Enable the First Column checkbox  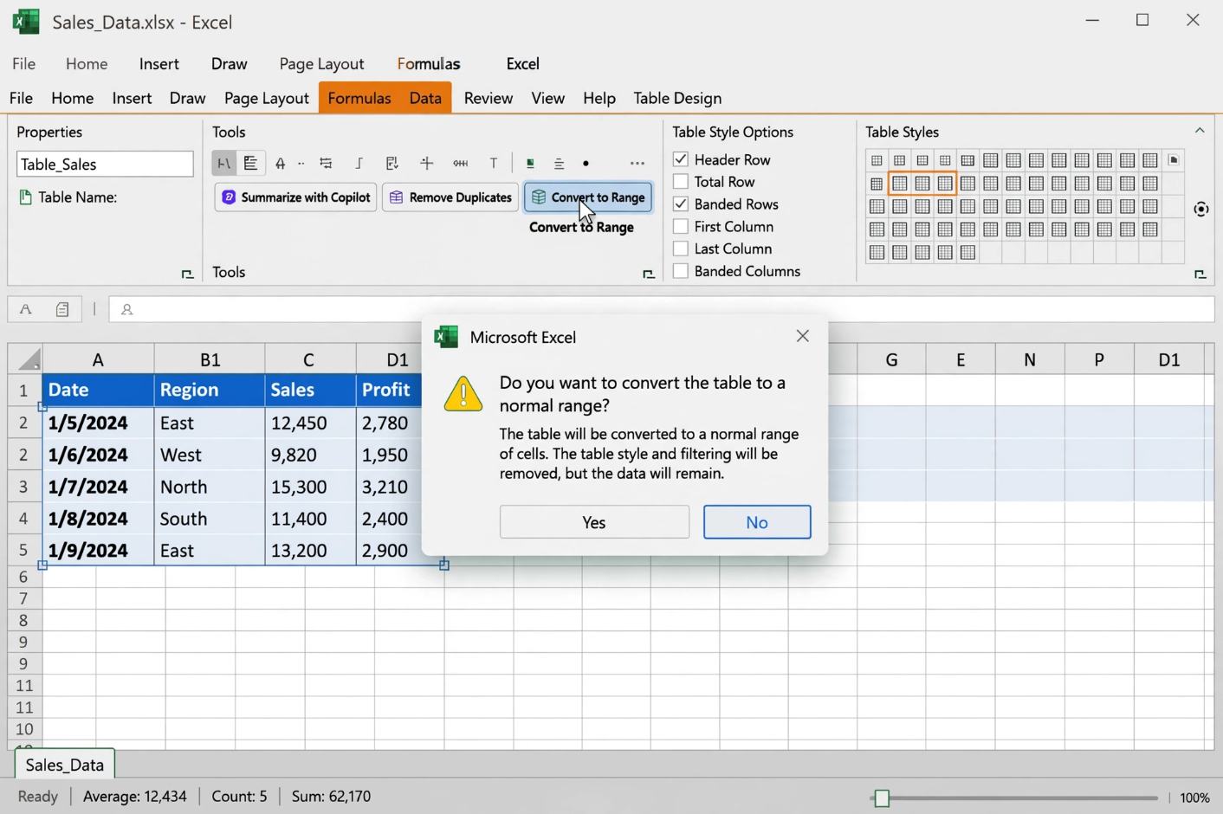coord(681,226)
